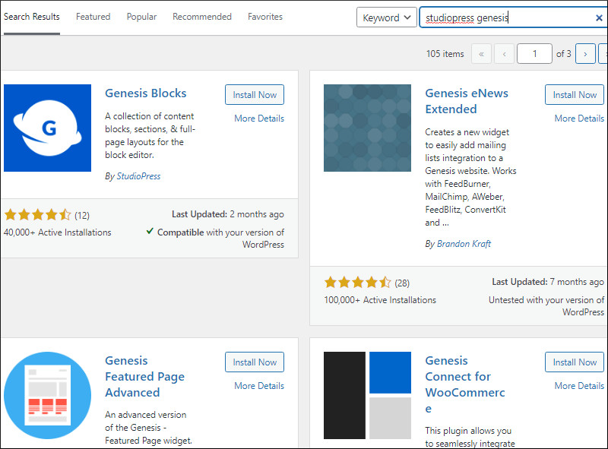Click the Genesis eNews Extended plugin thumbnail
Screen dimensions: 608x449
[x=367, y=128]
